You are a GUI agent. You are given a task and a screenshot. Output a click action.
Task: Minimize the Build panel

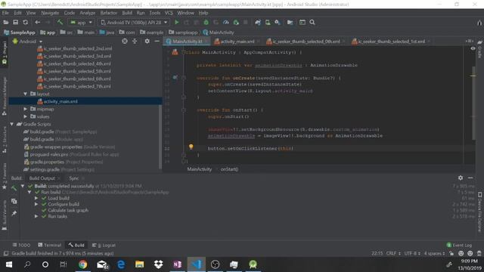click(x=470, y=178)
